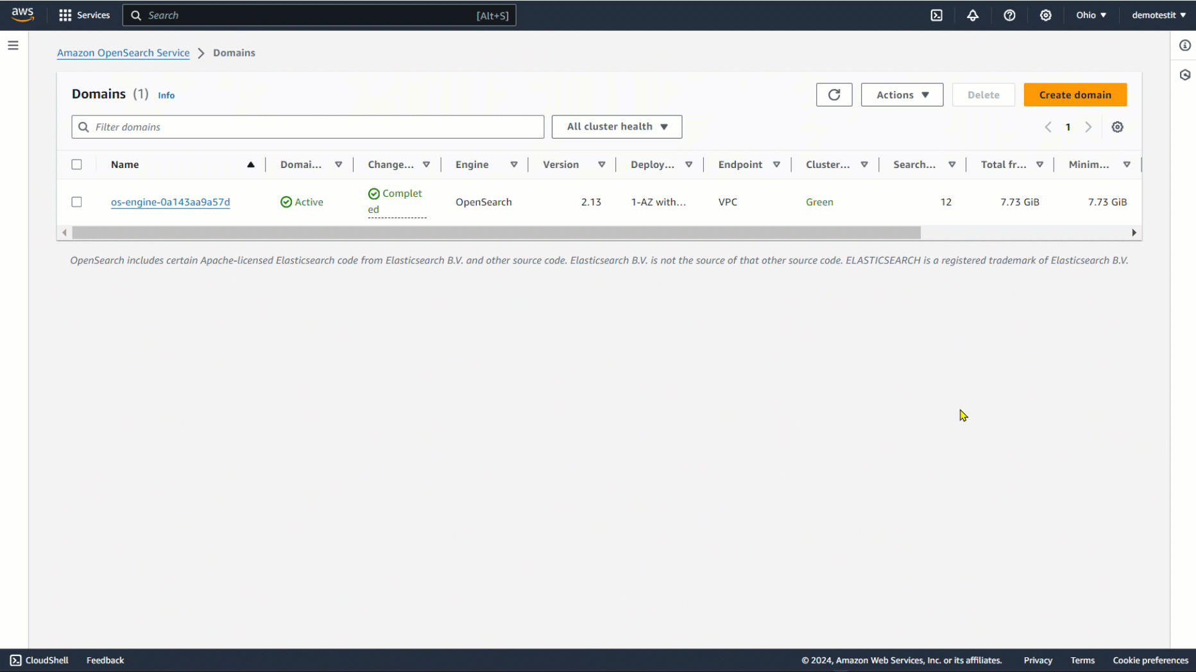Click the Active status check icon
The image size is (1196, 672).
(x=286, y=202)
